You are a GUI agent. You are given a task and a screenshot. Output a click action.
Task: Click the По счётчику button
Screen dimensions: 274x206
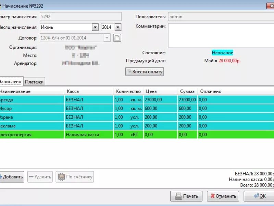click(x=75, y=177)
